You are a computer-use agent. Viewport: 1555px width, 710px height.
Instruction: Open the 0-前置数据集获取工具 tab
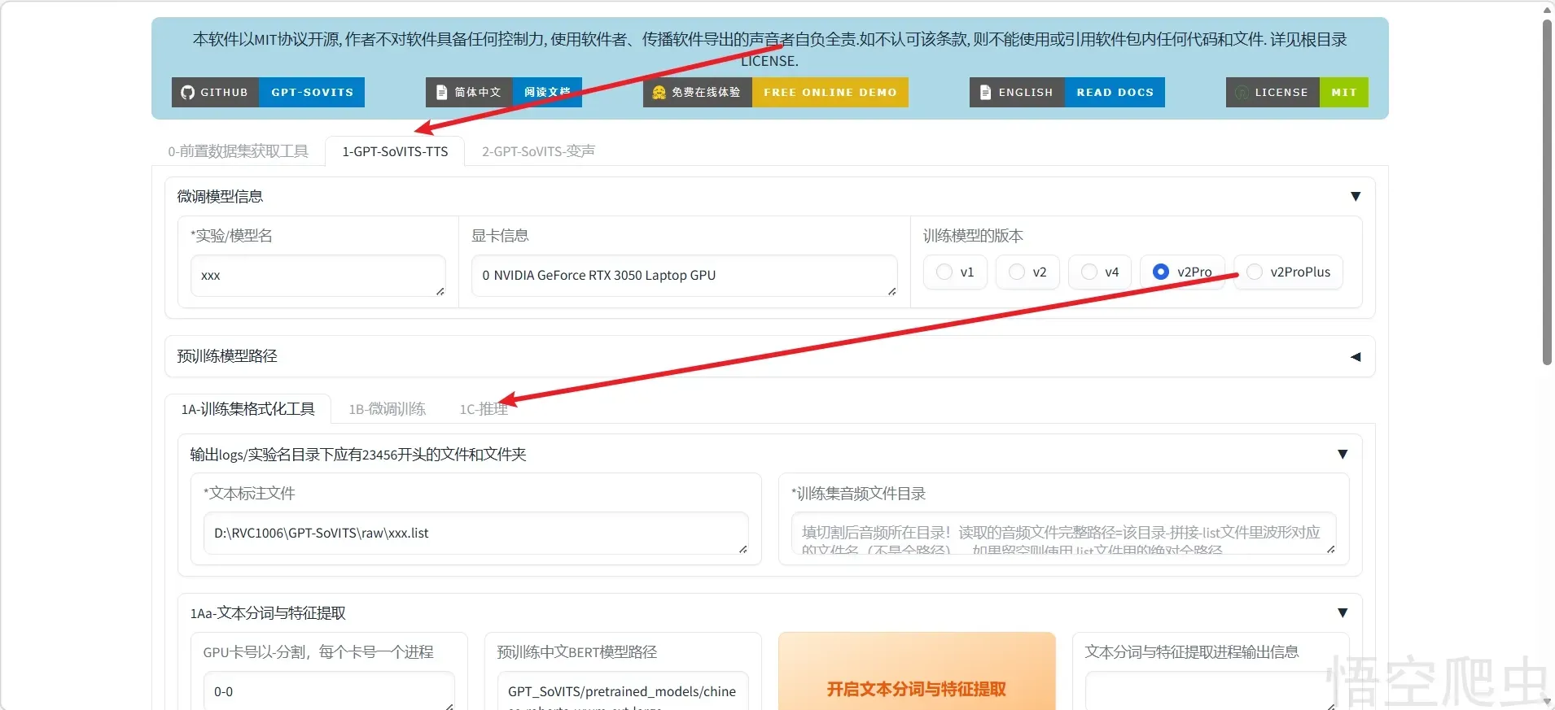pos(238,151)
